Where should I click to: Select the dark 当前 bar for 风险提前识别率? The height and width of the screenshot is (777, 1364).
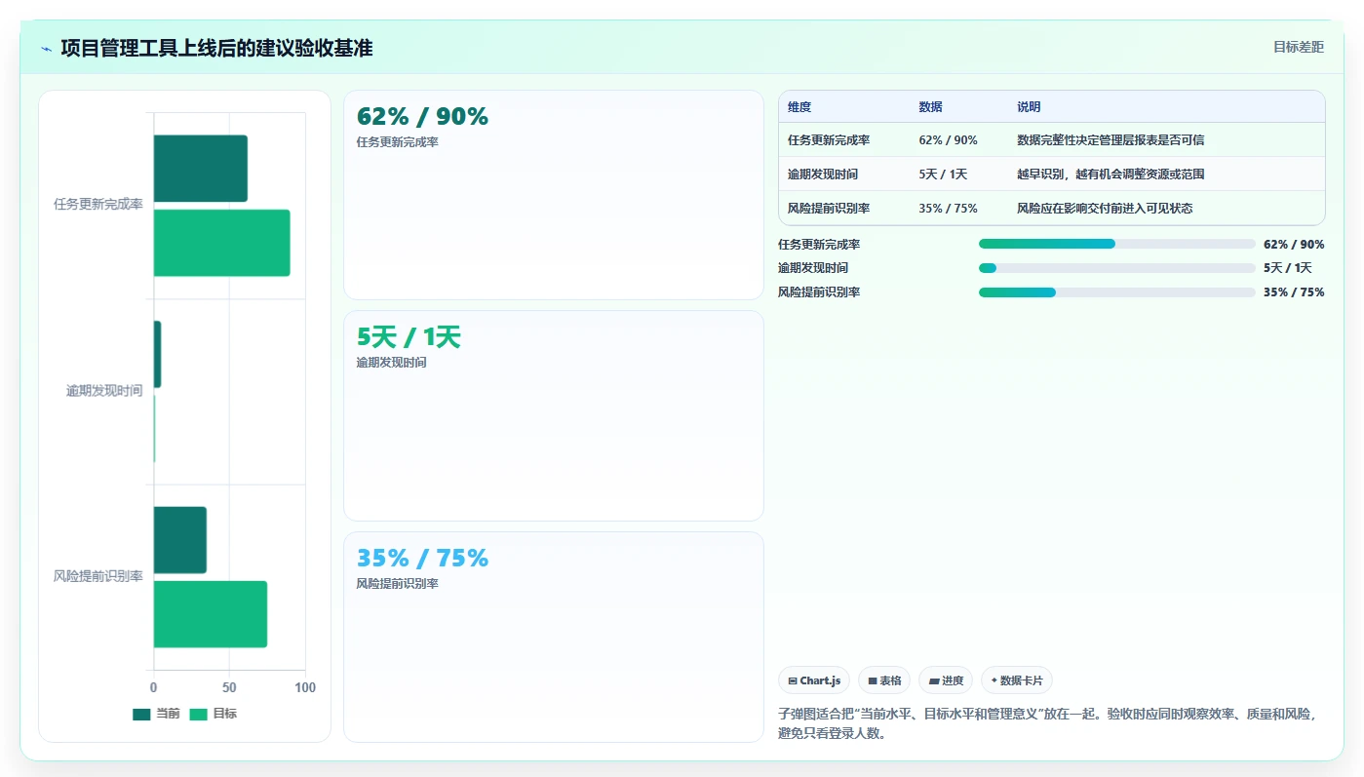[180, 540]
